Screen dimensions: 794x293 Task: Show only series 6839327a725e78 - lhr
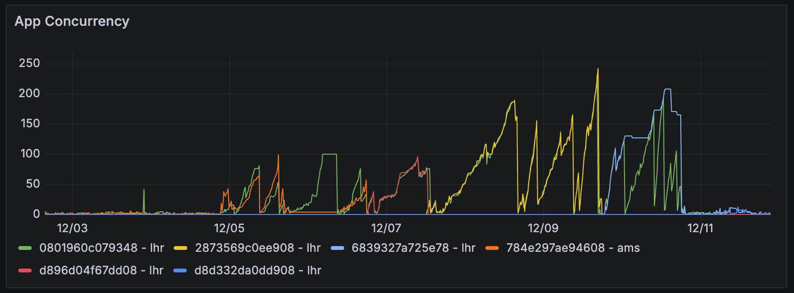413,248
